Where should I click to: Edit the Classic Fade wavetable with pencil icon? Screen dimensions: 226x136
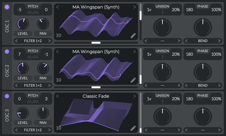click(x=133, y=128)
